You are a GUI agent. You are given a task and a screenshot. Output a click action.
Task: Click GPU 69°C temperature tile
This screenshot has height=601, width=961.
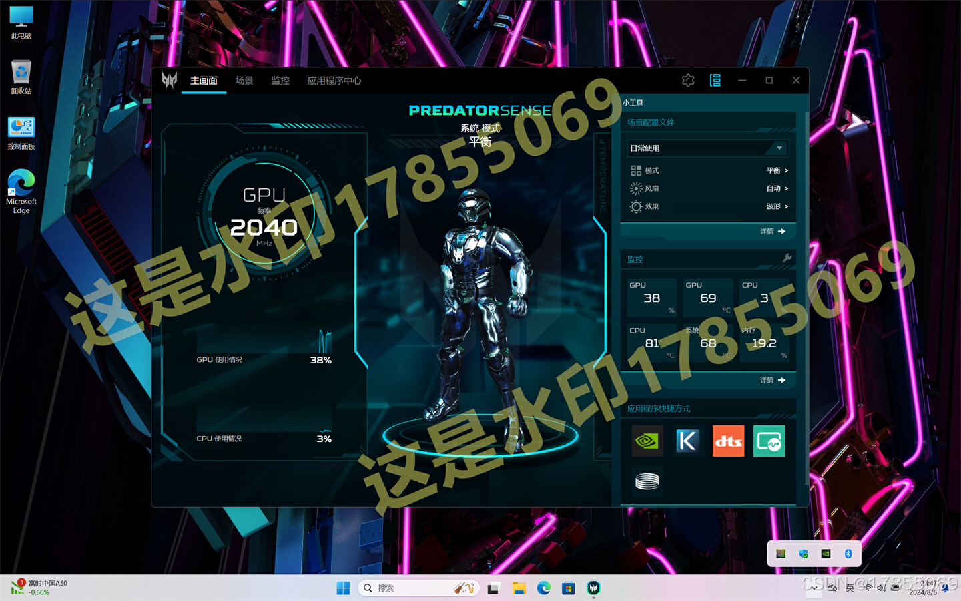[708, 298]
